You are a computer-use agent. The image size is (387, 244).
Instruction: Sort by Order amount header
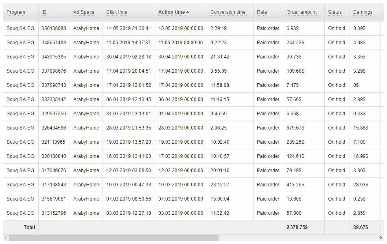302,12
